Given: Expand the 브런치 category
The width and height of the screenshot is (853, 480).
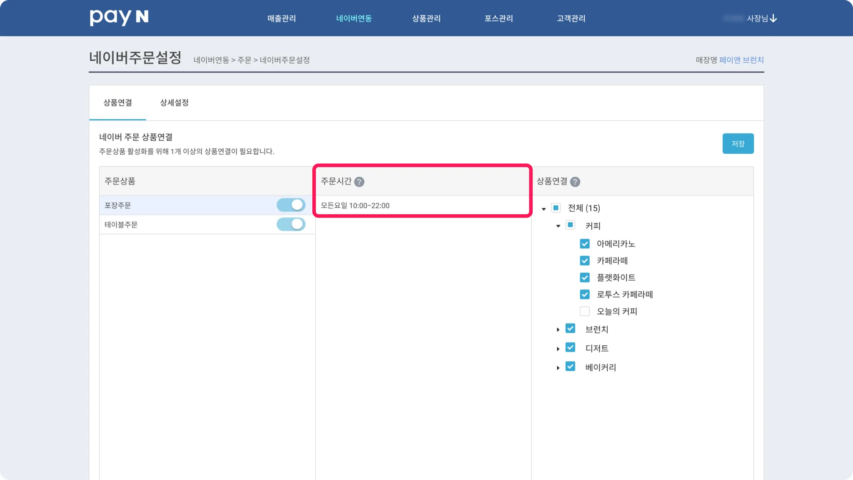Looking at the screenshot, I should pyautogui.click(x=558, y=330).
